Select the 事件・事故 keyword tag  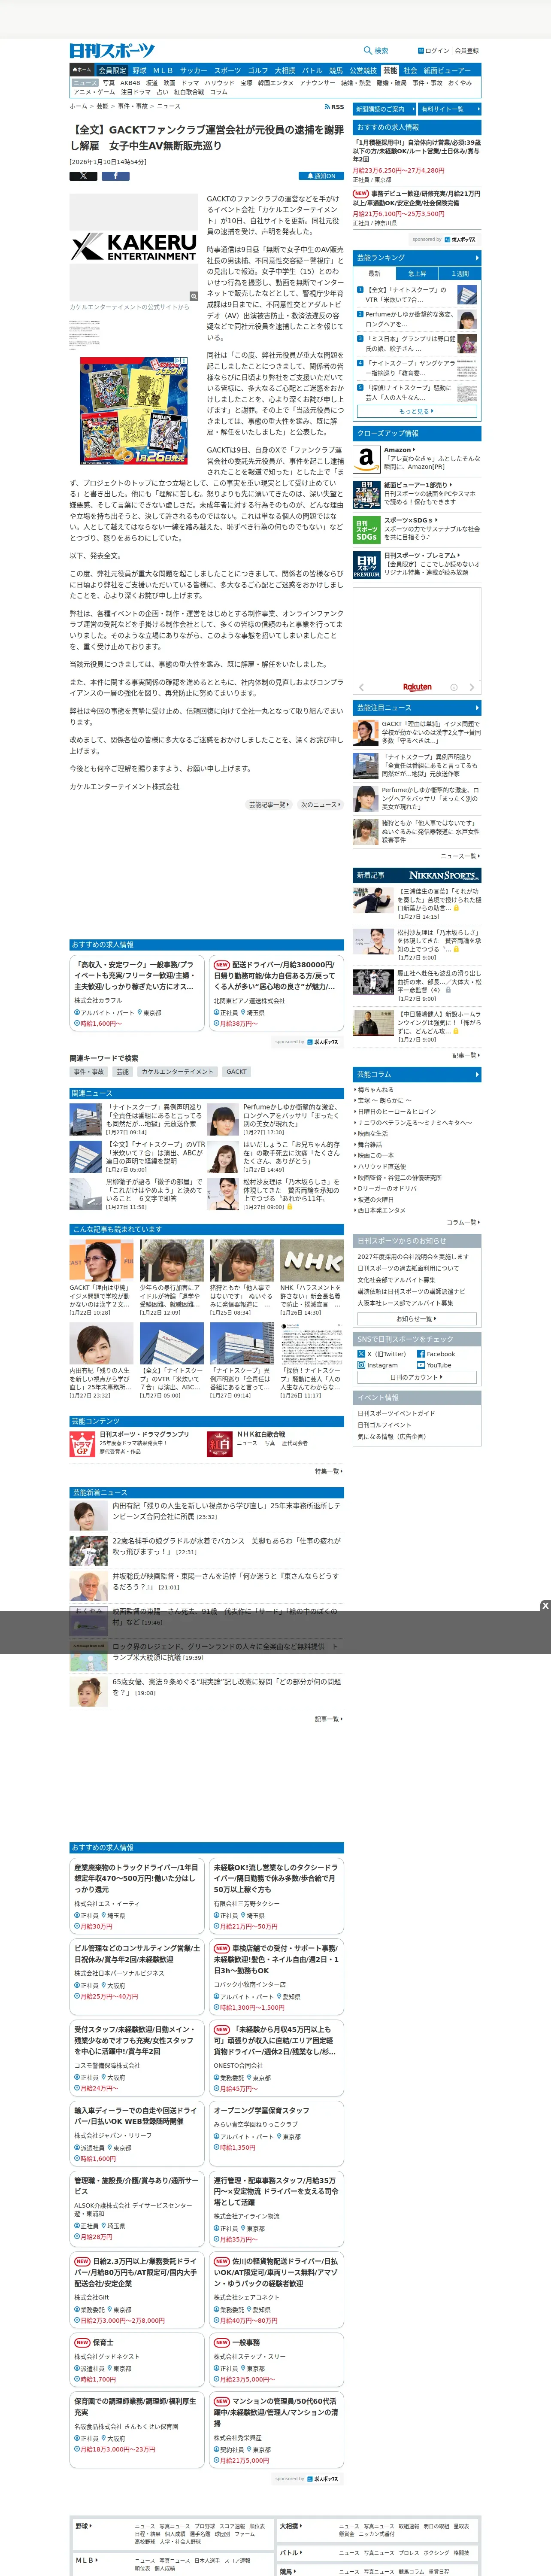click(88, 1071)
